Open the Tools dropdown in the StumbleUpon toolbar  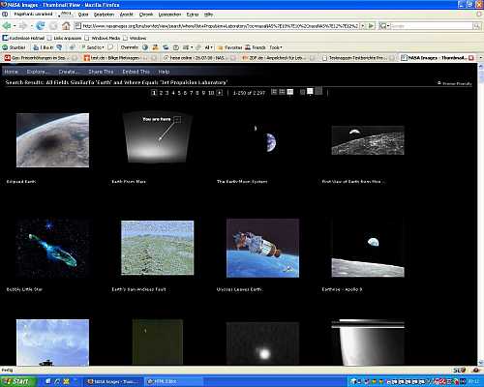(x=276, y=47)
